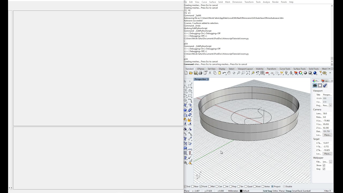Screen dimensions: 343x193
Task: Toggle the Perp osnap checkbox
Action: point(231,187)
